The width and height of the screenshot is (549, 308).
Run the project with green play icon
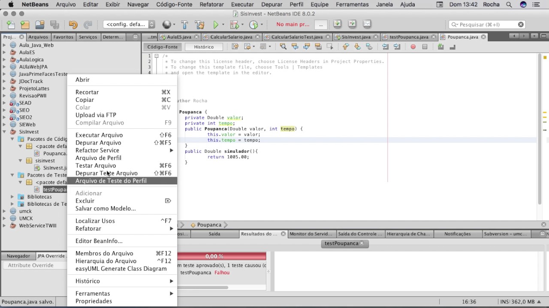click(216, 24)
